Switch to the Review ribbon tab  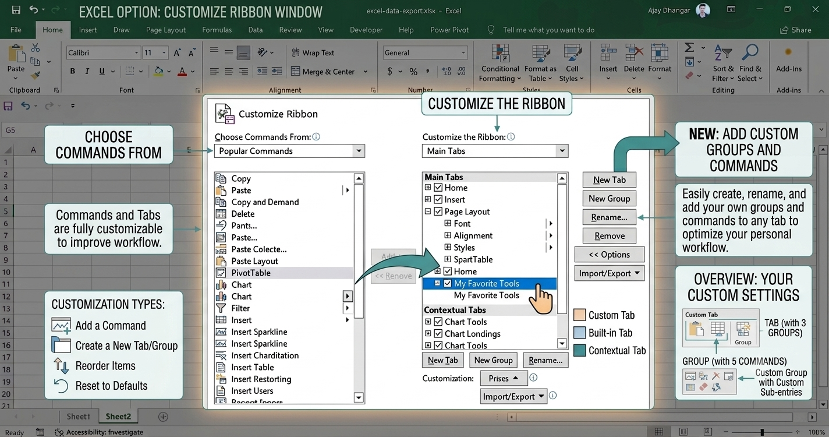click(290, 30)
